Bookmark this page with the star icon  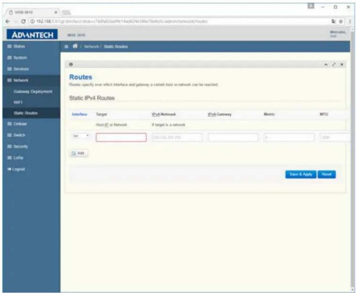click(x=341, y=21)
